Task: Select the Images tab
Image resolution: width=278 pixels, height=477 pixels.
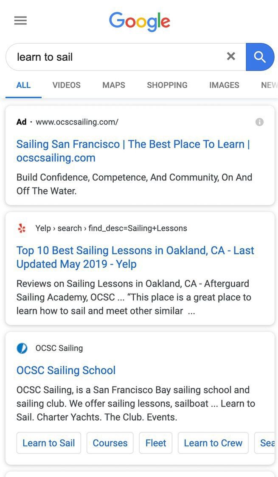Action: [x=224, y=85]
